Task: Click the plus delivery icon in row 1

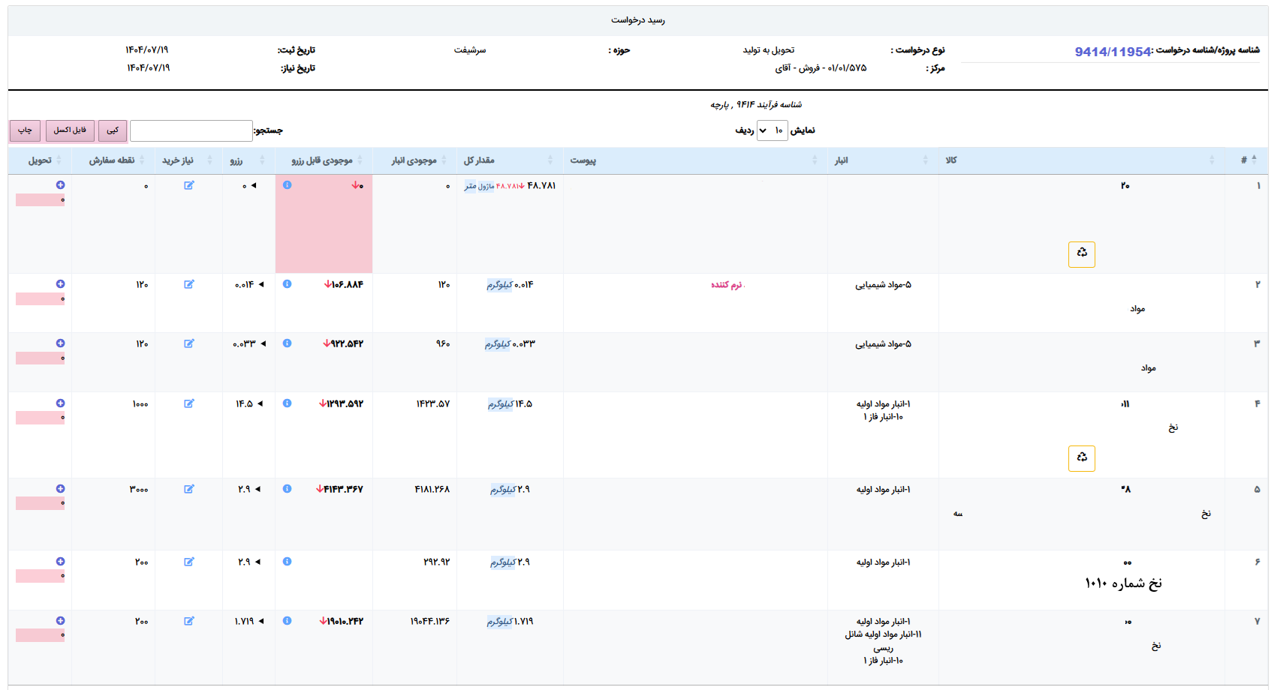Action: tap(60, 185)
